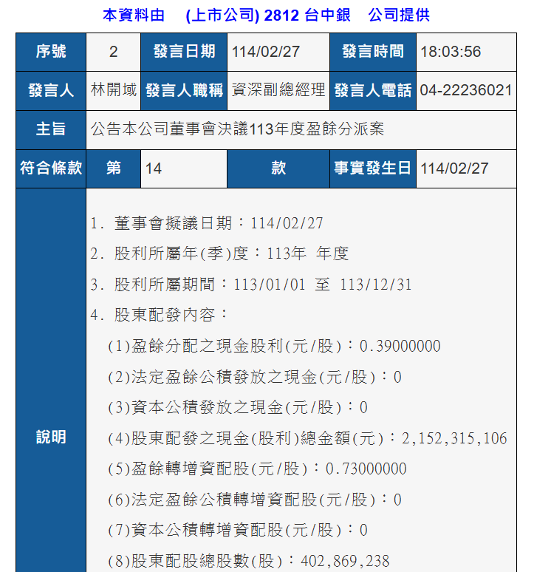Select the 事實發生日 header cell
This screenshot has width=534, height=572.
point(373,168)
